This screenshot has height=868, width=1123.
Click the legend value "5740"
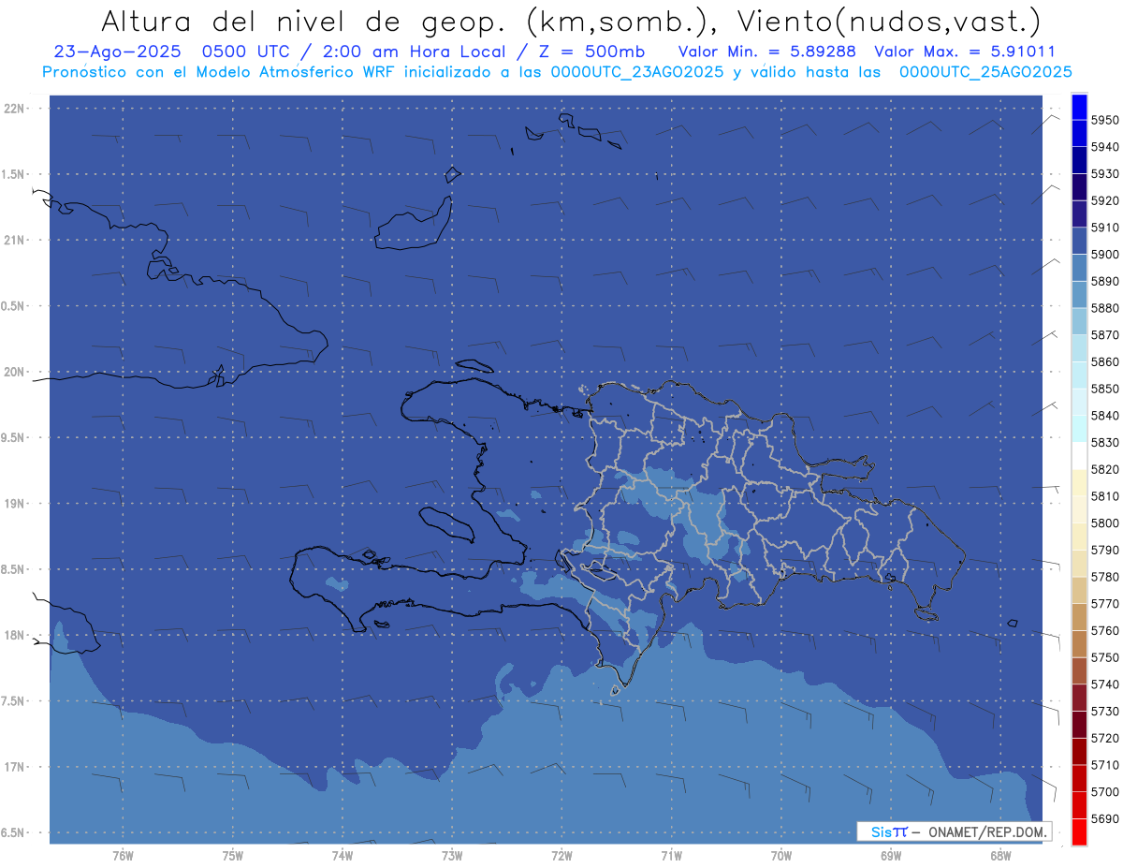click(x=1105, y=684)
